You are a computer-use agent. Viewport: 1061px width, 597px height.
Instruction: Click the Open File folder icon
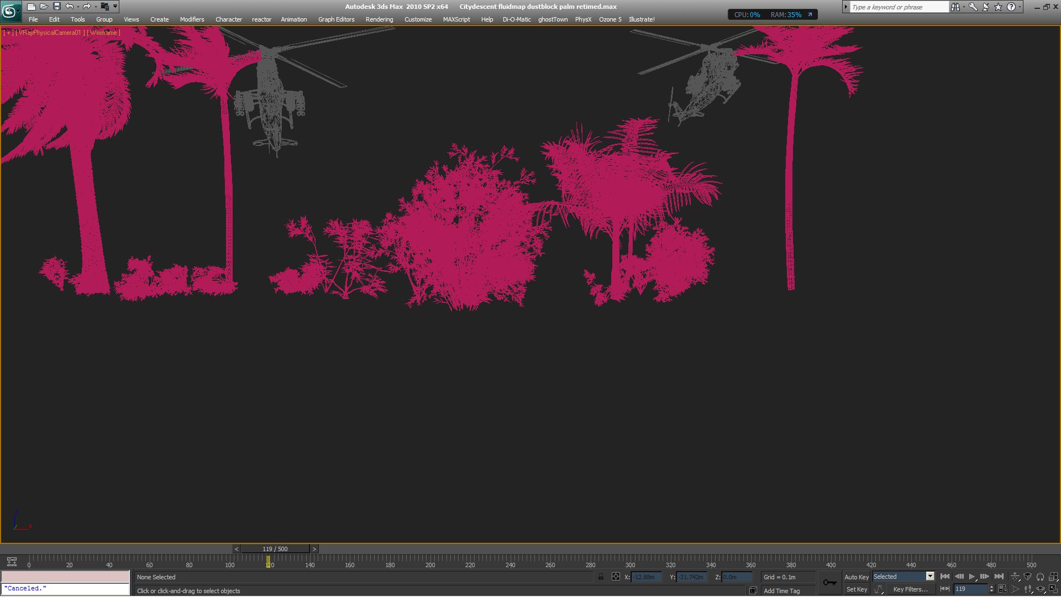(44, 7)
